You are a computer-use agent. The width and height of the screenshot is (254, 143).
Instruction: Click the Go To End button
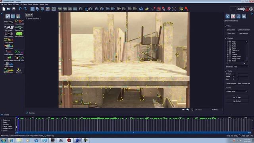tap(237, 101)
